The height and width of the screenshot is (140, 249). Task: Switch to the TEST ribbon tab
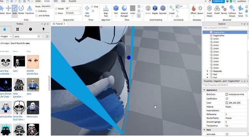click(x=56, y=1)
